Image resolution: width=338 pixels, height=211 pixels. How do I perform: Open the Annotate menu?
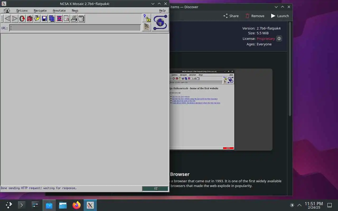point(59,11)
